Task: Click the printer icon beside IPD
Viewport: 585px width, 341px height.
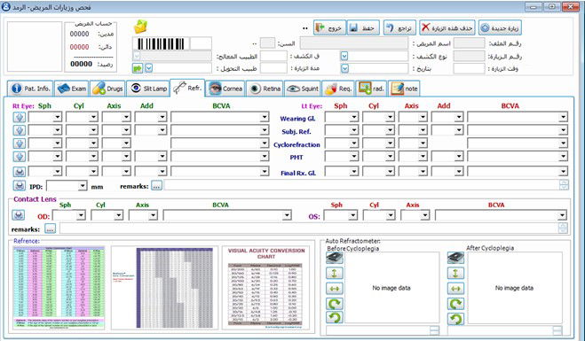Action: point(19,185)
